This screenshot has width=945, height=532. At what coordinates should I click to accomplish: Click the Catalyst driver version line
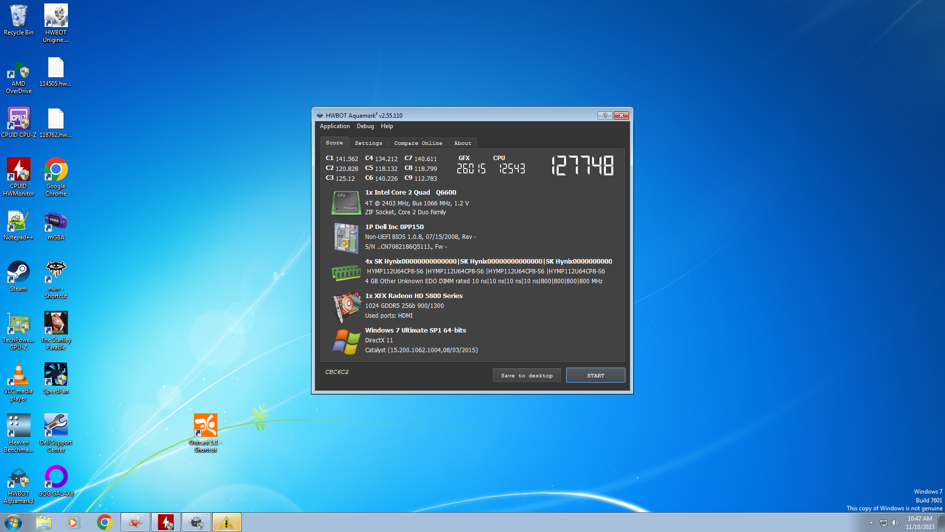point(421,350)
